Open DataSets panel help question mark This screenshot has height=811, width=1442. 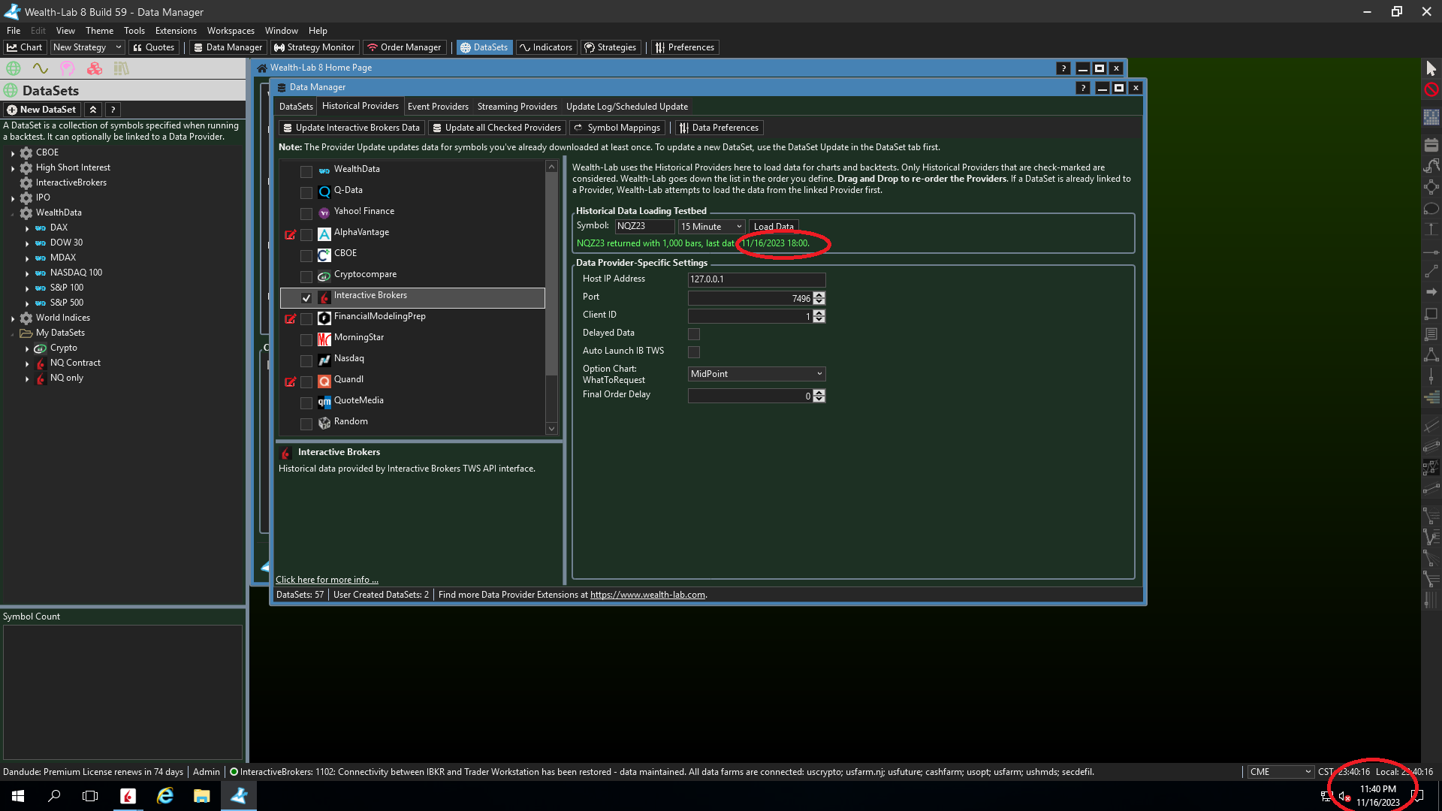coord(113,110)
